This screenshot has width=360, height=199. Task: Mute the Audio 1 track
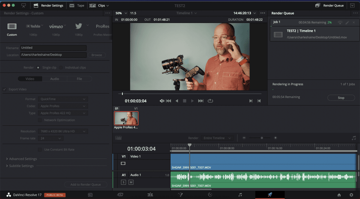(131, 182)
